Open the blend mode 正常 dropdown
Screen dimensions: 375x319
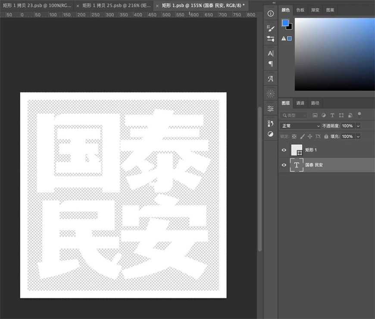click(x=300, y=126)
